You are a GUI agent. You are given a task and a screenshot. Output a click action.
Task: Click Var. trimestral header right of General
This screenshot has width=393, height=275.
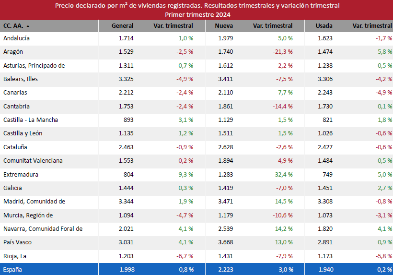click(x=173, y=26)
